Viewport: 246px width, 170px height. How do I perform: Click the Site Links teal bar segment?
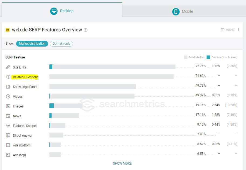[x=51, y=67]
